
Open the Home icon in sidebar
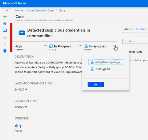click(5, 24)
